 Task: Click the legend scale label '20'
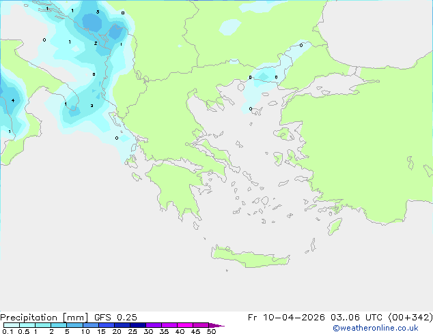(117, 331)
